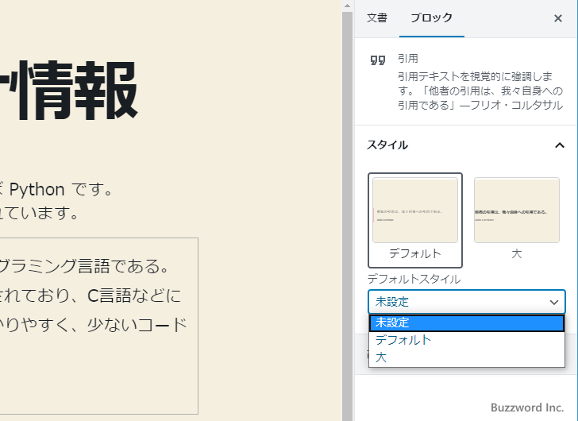Choose the 大 style preview thumbnail
The image size is (578, 421).
516,210
